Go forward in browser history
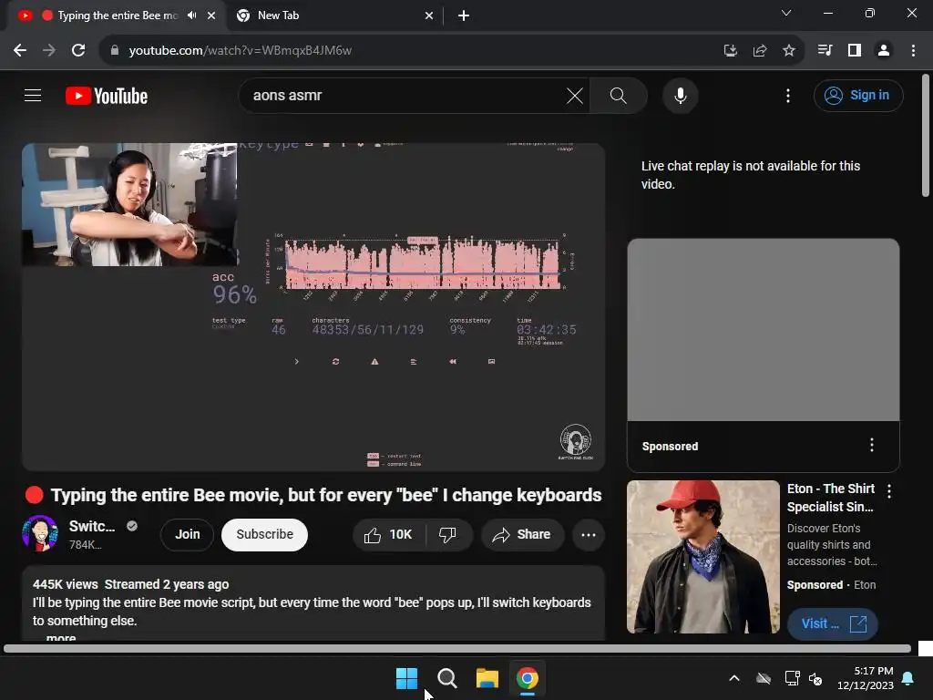The image size is (933, 700). tap(49, 50)
